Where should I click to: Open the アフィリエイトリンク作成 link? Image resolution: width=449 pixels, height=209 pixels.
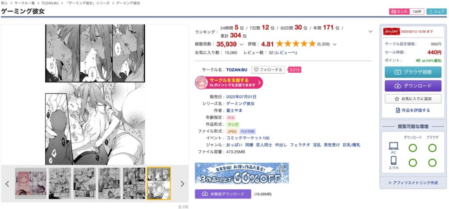click(x=413, y=183)
